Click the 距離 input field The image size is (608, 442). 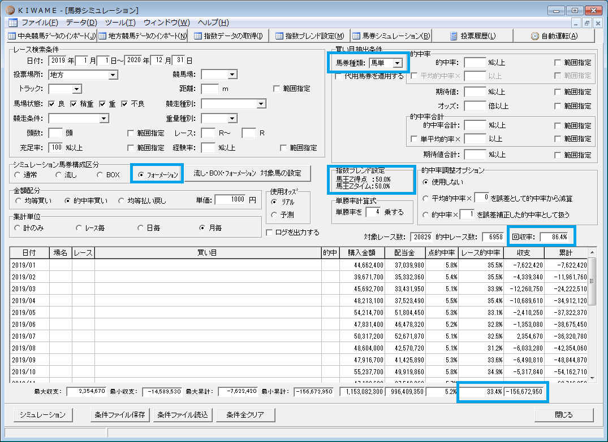[210, 89]
